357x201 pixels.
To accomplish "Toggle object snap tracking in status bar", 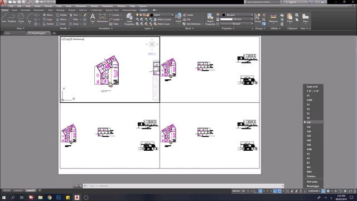I will [x=275, y=191].
